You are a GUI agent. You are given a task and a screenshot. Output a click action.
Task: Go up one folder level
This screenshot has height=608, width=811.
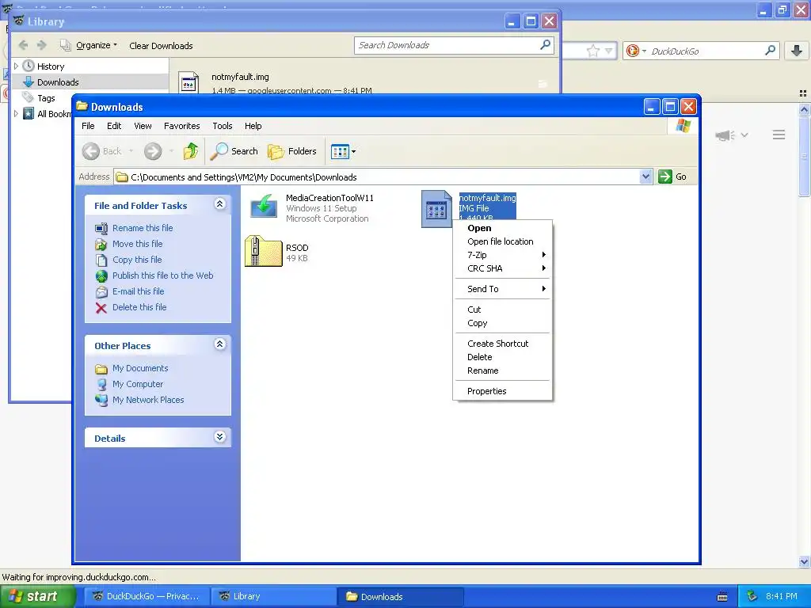(190, 151)
